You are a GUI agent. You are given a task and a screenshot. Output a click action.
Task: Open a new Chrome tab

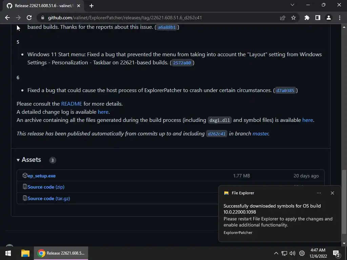[91, 6]
